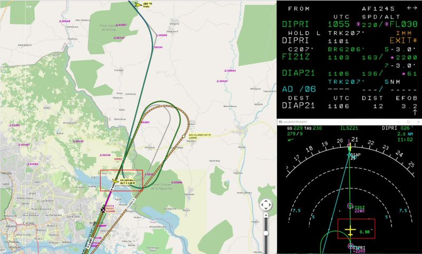Image resolution: width=422 pixels, height=254 pixels.
Task: Click the FI21Z star marker on the map
Action: 102,209
